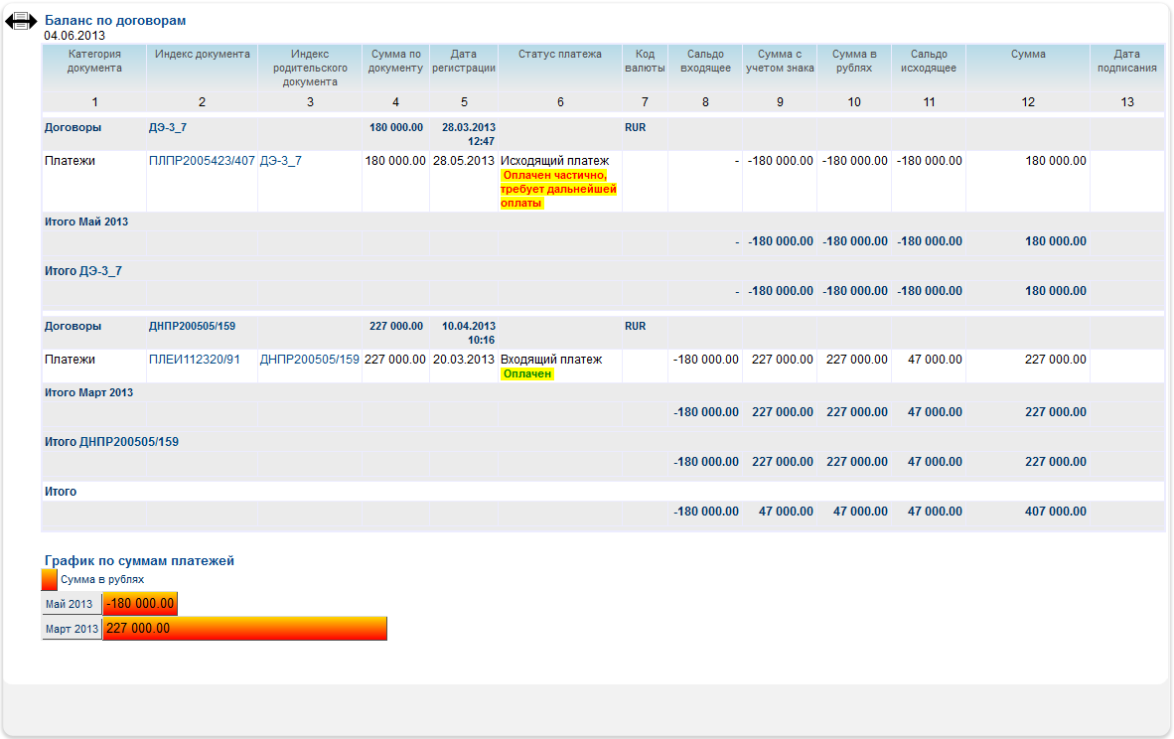1174x739 pixels.
Task: Click the Май 2013 chart bar showing -180 000.00
Action: (x=140, y=604)
